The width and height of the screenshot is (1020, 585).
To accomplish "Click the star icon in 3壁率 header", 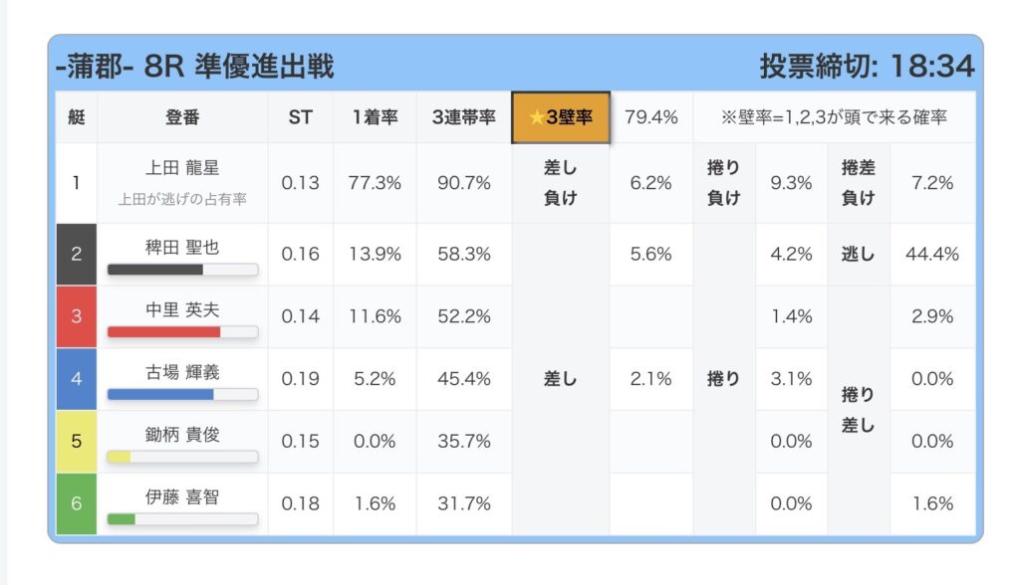I will pos(536,117).
